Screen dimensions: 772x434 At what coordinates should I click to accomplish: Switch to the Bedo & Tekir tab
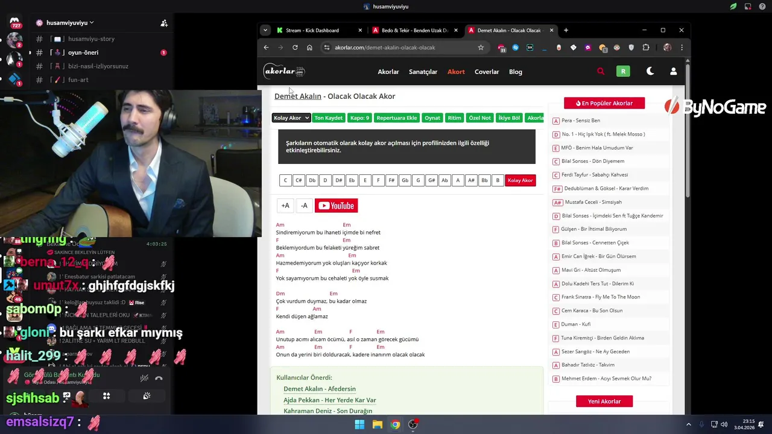(416, 30)
